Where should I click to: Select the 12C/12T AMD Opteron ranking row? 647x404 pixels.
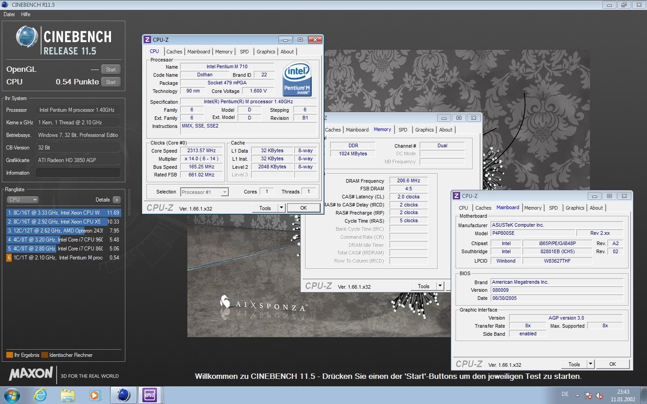63,231
